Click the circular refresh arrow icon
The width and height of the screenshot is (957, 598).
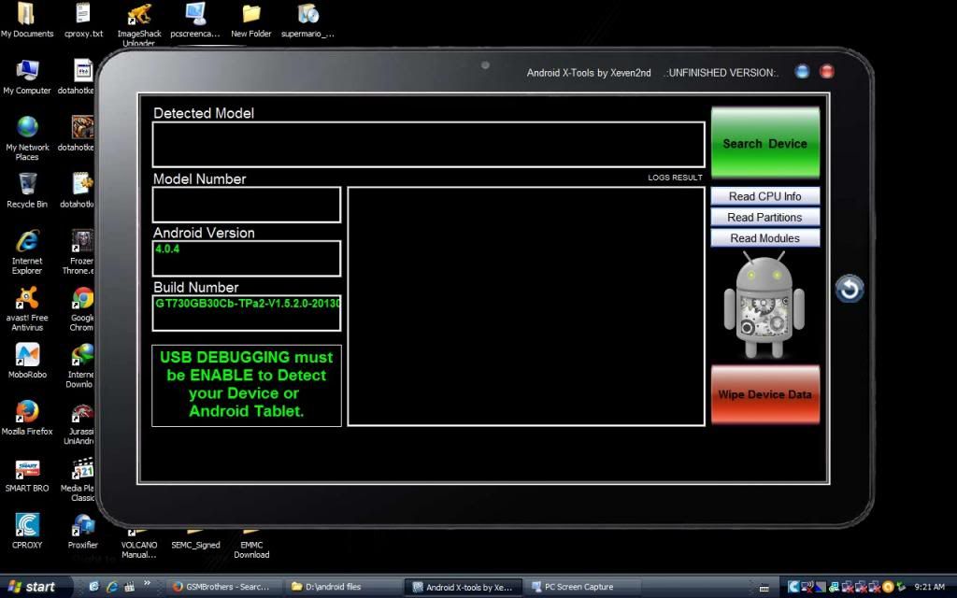pos(849,289)
